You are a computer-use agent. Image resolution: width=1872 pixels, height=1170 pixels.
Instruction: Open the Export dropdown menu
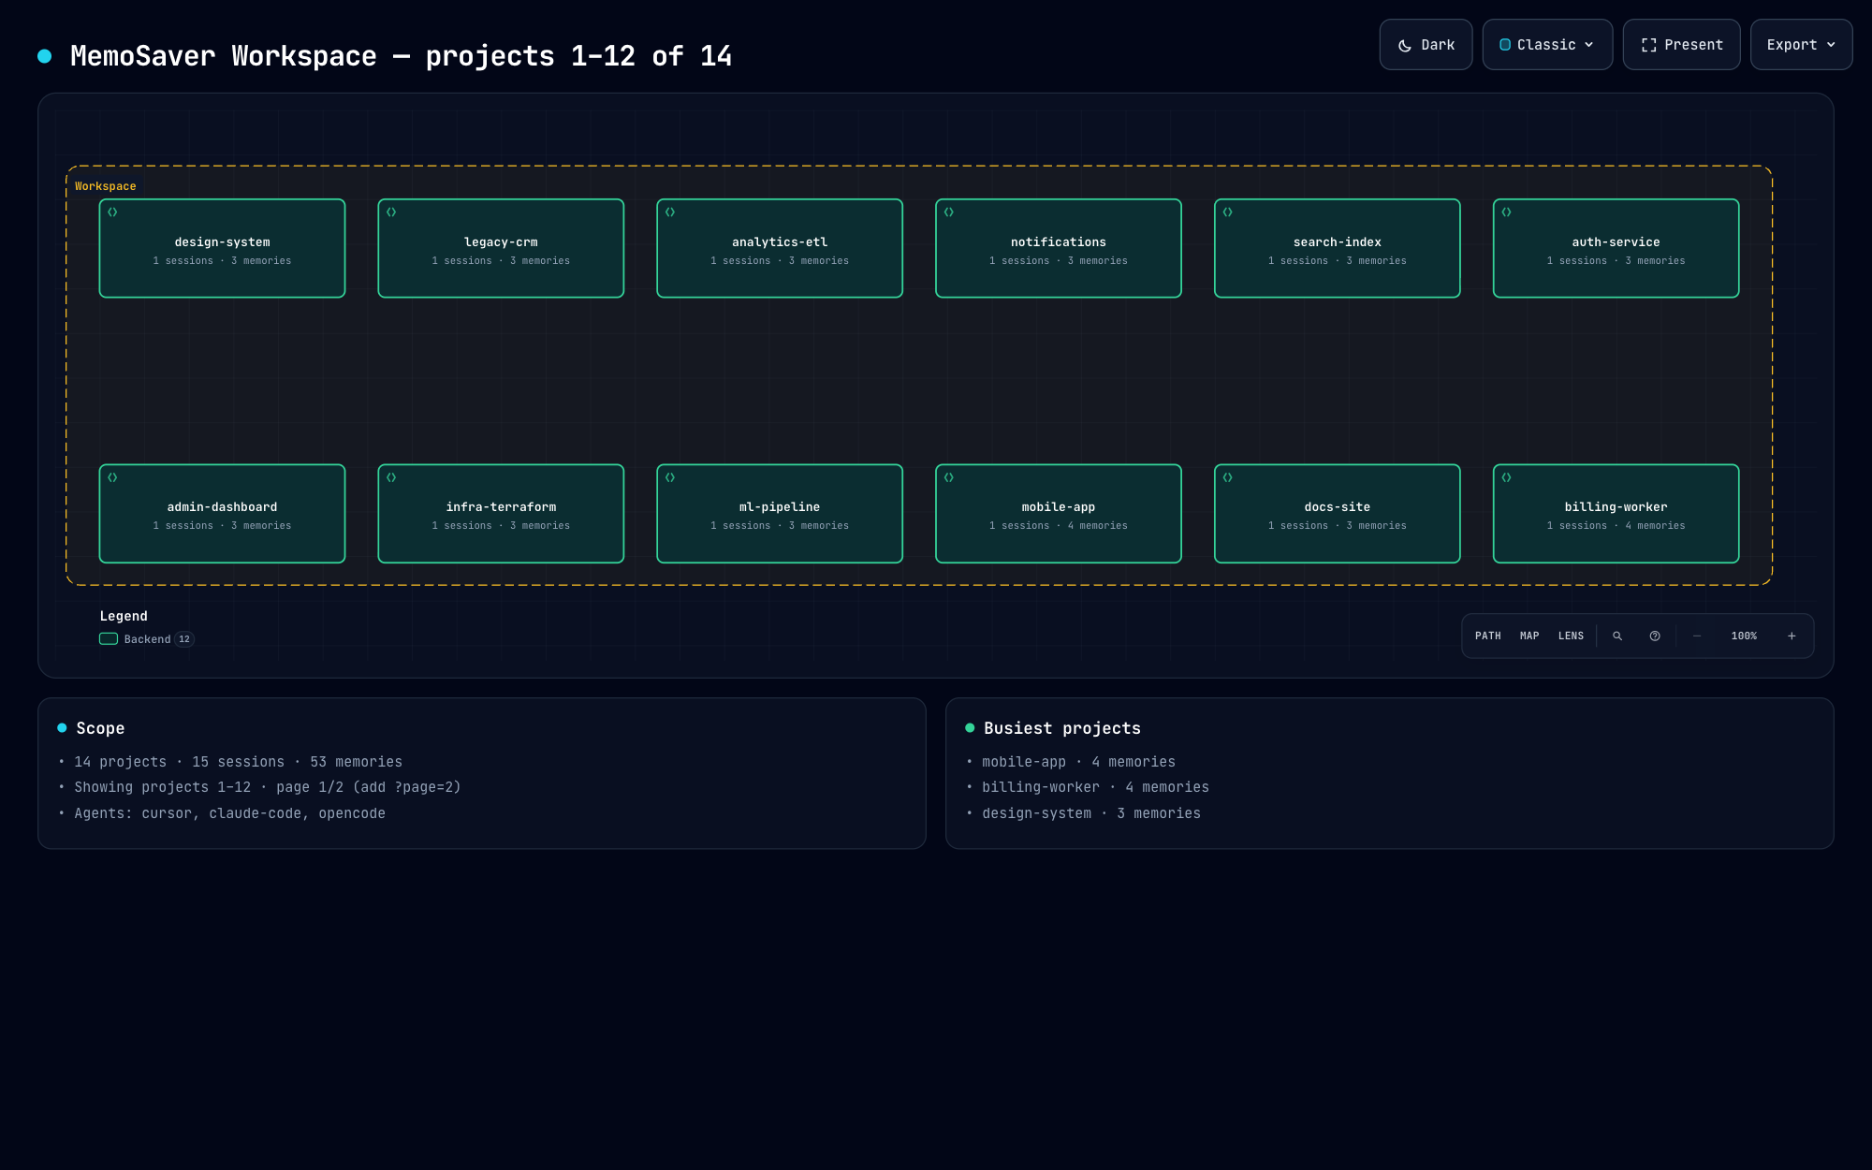[x=1801, y=45]
